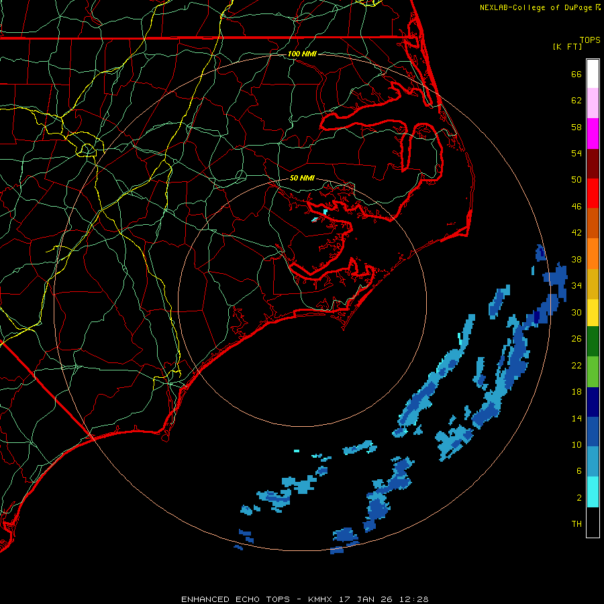Click the bright red 50 kft legend swatch
The image size is (604, 604).
[593, 193]
